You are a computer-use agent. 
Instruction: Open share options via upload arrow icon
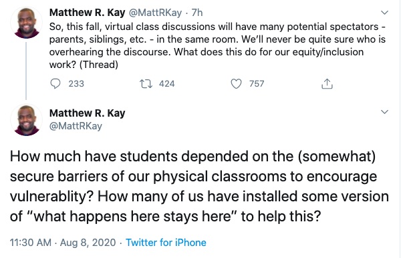(x=327, y=83)
